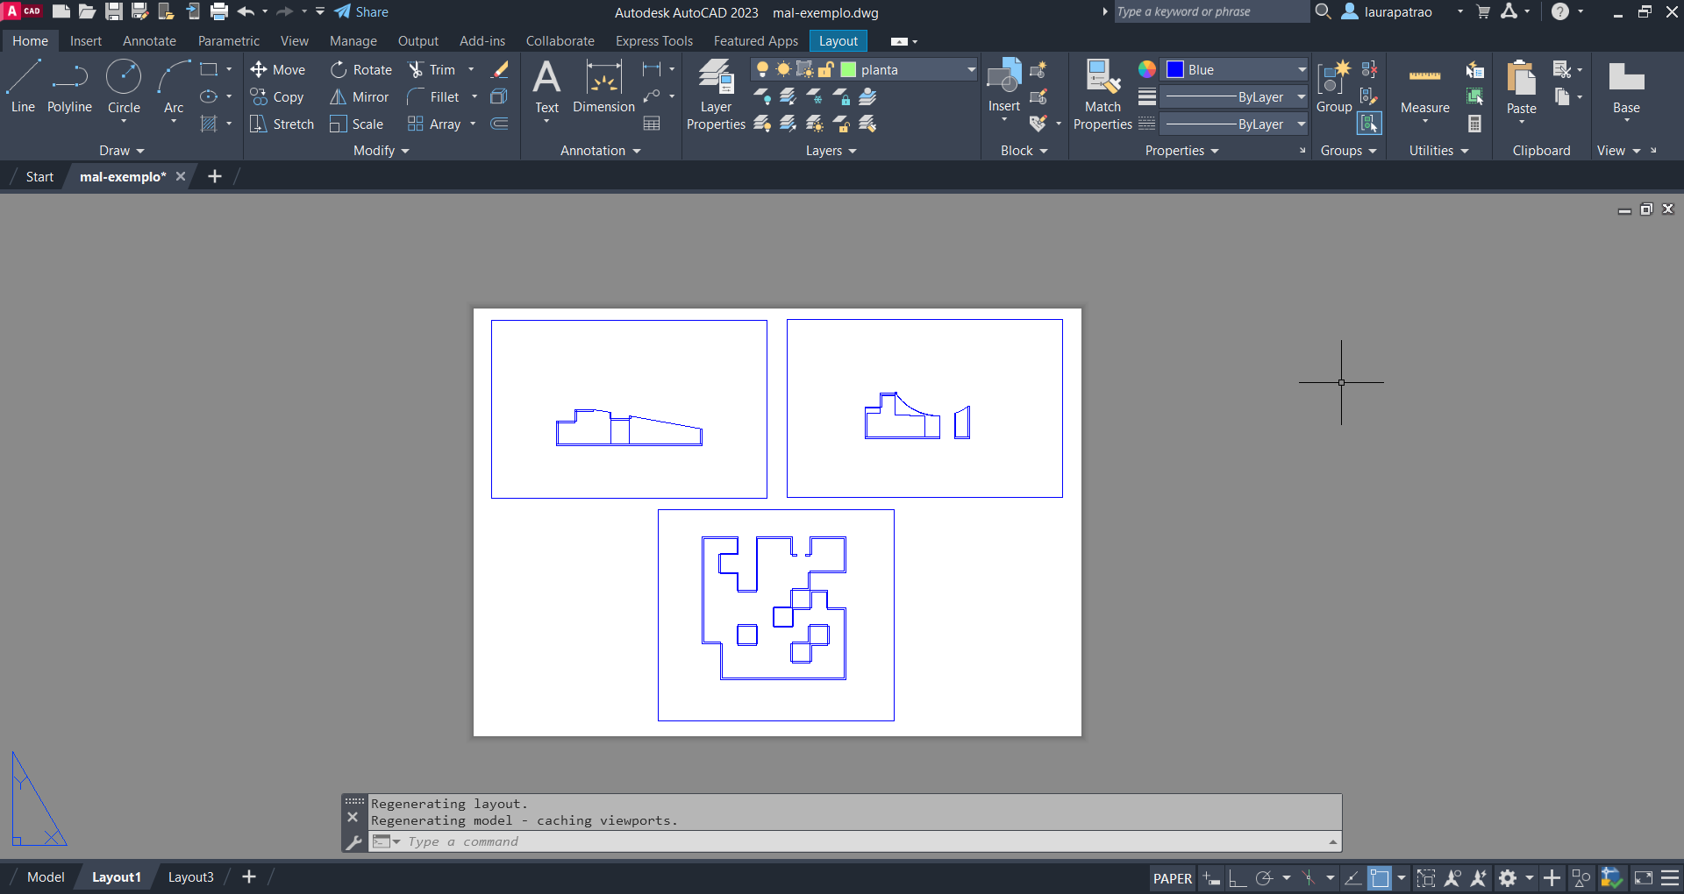Click the Plot printer icon
The height and width of the screenshot is (894, 1684).
tap(219, 11)
